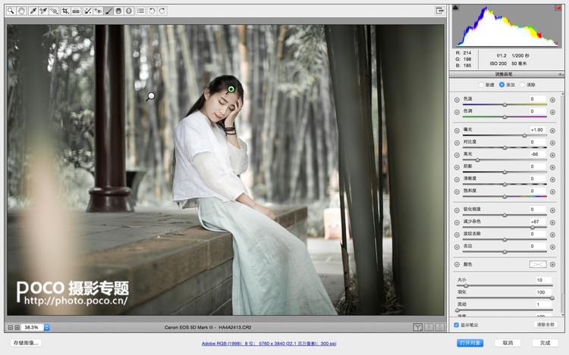The image size is (569, 355).
Task: Select the Zoom tool in toolbar
Action: point(11,11)
